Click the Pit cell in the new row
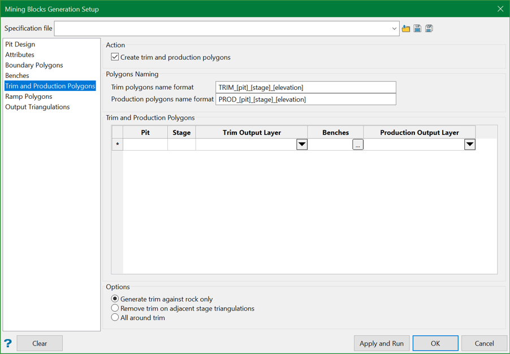The image size is (510, 354). point(145,145)
